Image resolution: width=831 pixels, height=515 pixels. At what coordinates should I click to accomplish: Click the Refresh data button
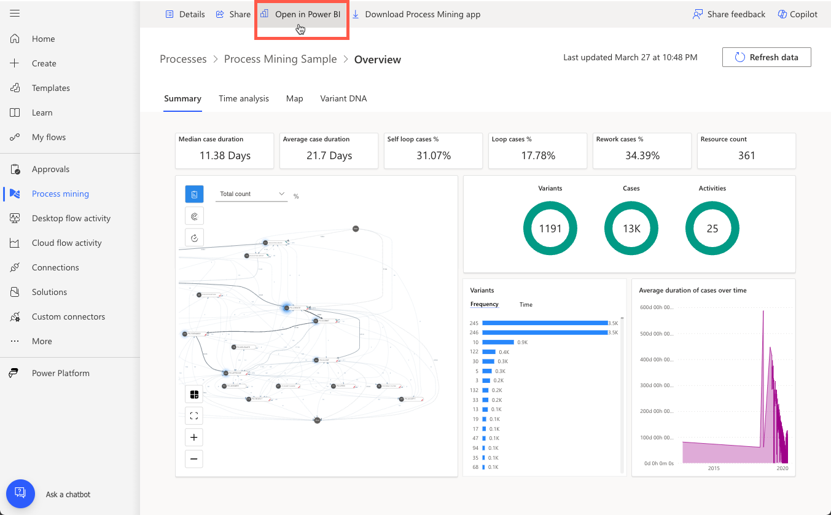point(767,57)
